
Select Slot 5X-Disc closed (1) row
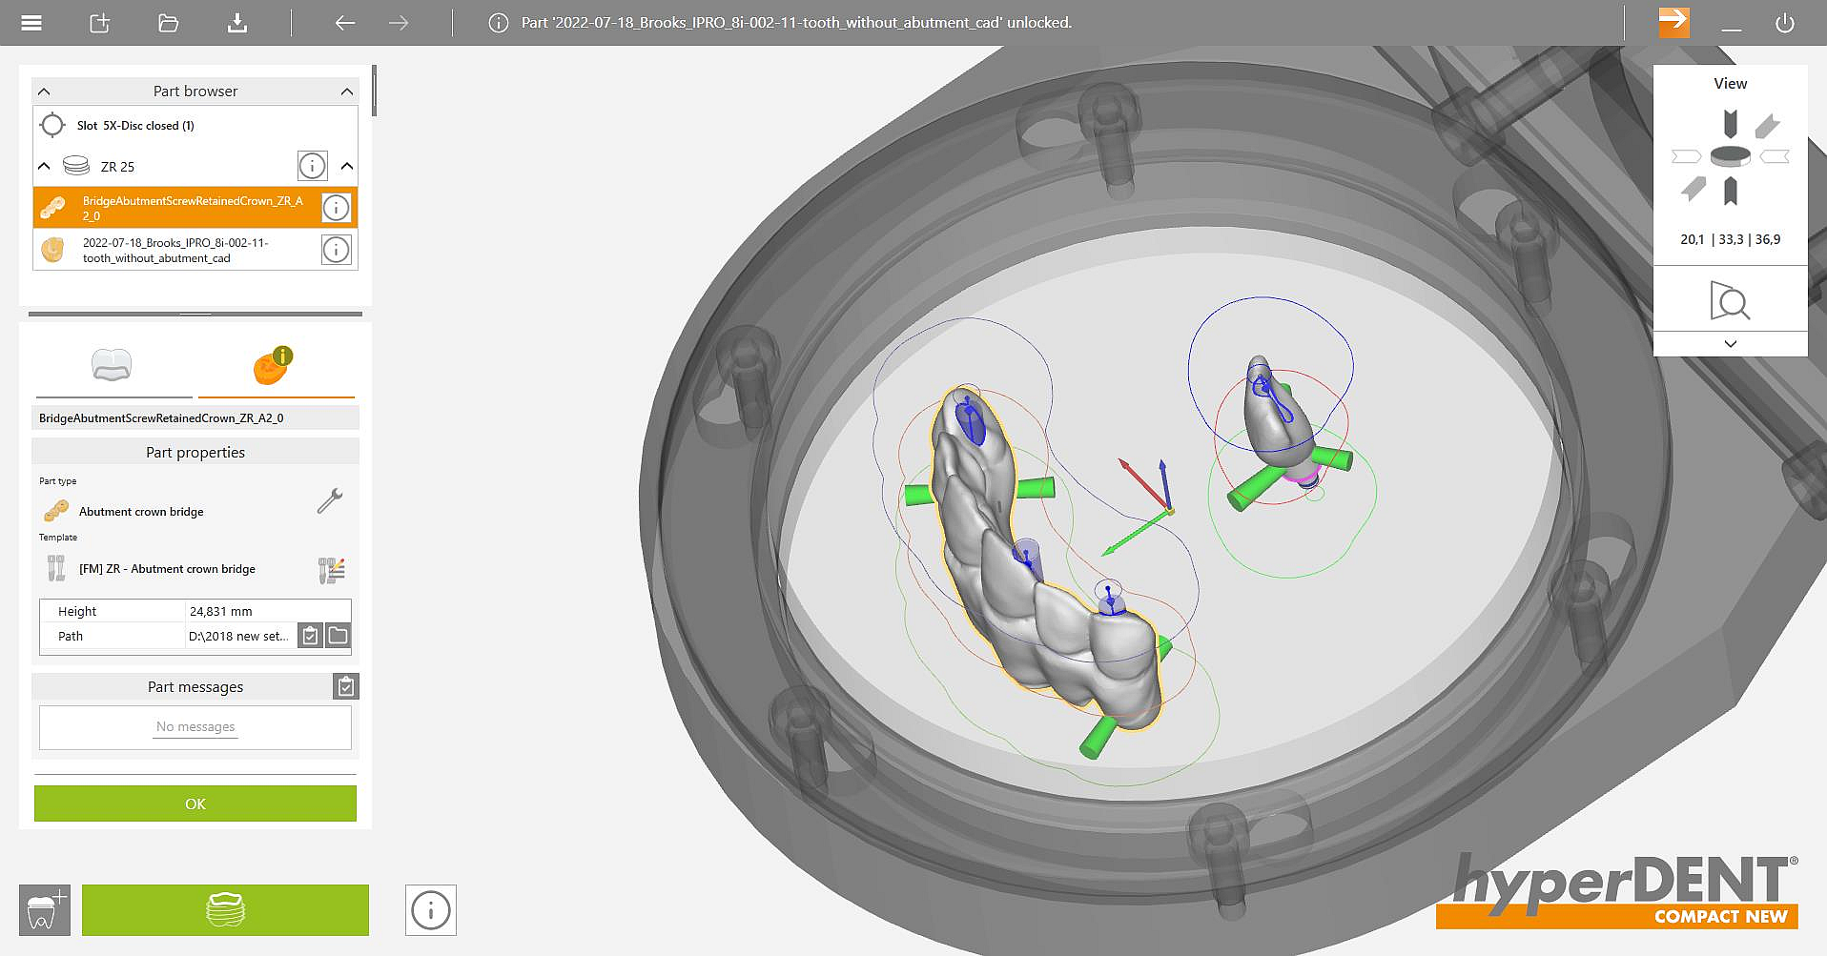coord(195,125)
